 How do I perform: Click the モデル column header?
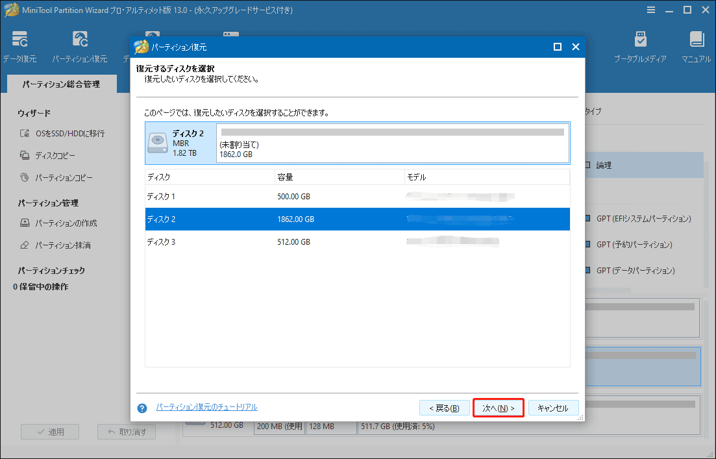coord(488,177)
